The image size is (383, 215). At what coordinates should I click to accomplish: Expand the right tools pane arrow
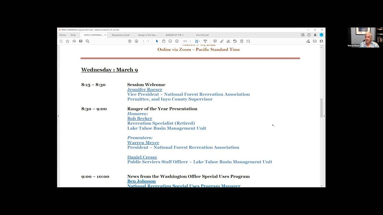coord(324,116)
